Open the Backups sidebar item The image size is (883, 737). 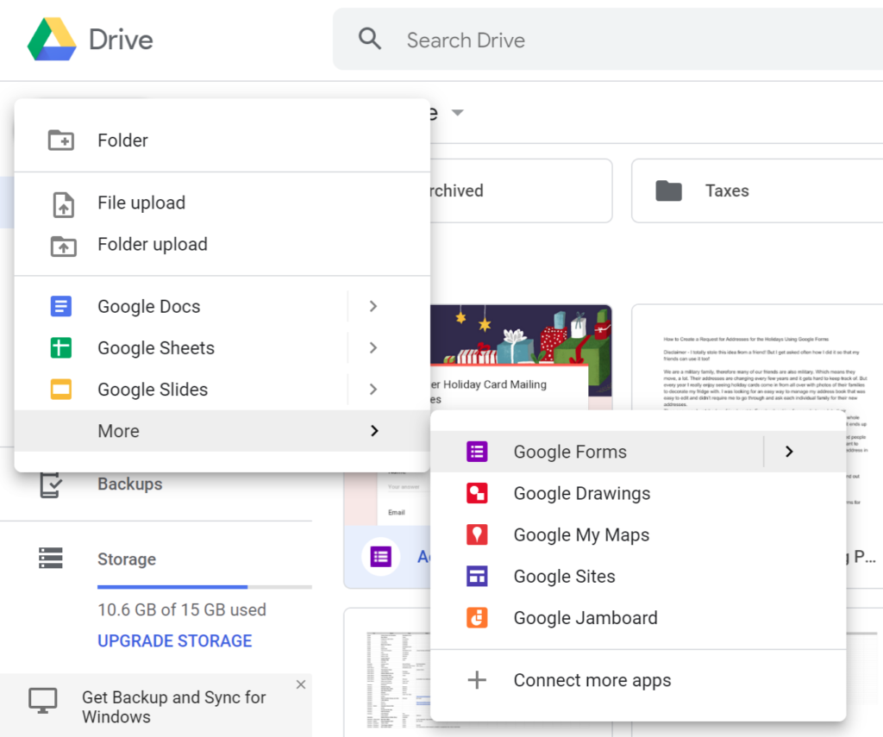[129, 484]
